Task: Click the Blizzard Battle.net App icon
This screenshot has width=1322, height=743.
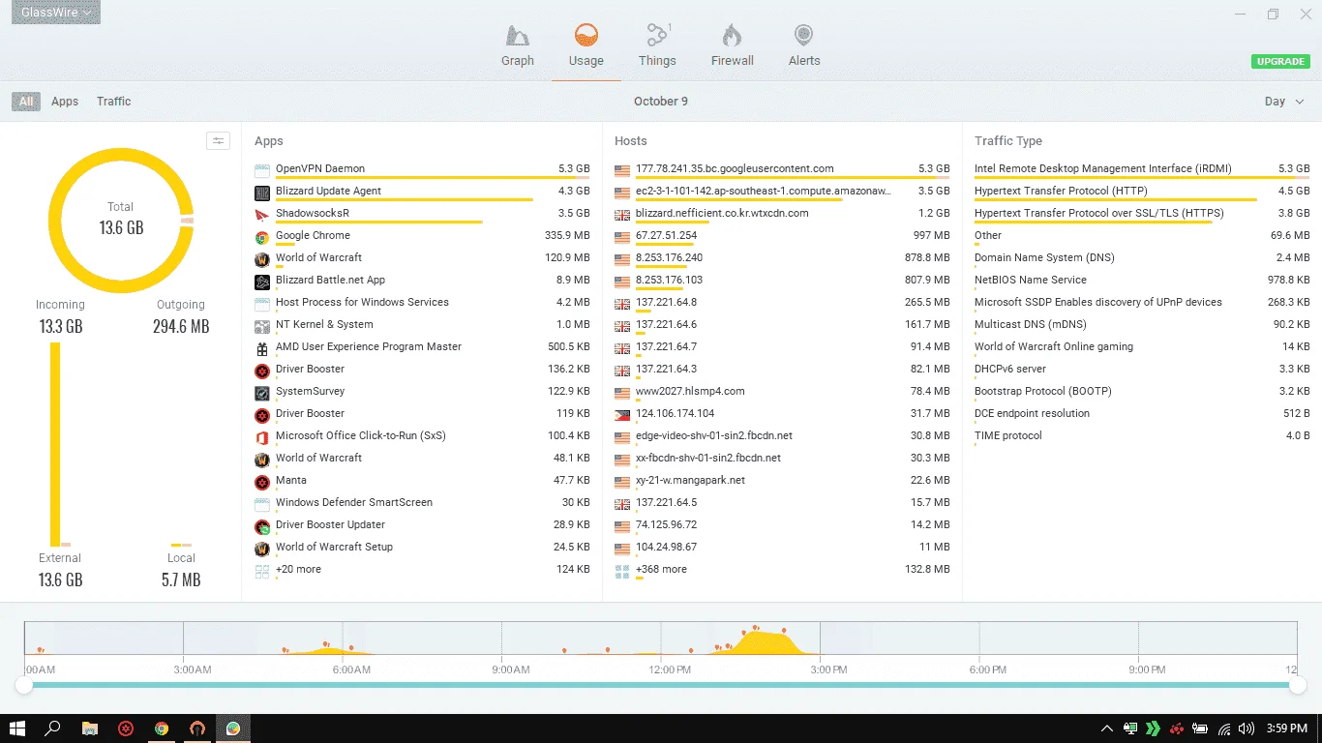Action: 261,281
